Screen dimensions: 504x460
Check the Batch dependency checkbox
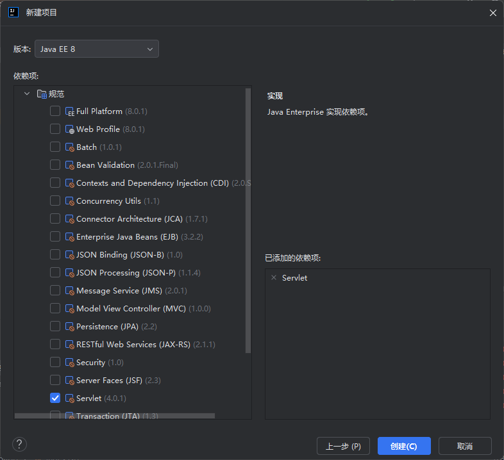(55, 147)
